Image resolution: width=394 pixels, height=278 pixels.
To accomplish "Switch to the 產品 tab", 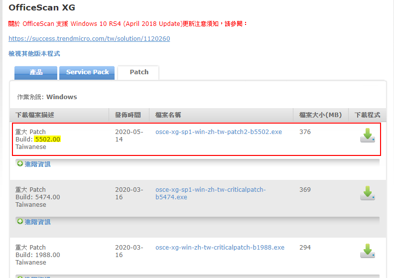I will 36,73.
